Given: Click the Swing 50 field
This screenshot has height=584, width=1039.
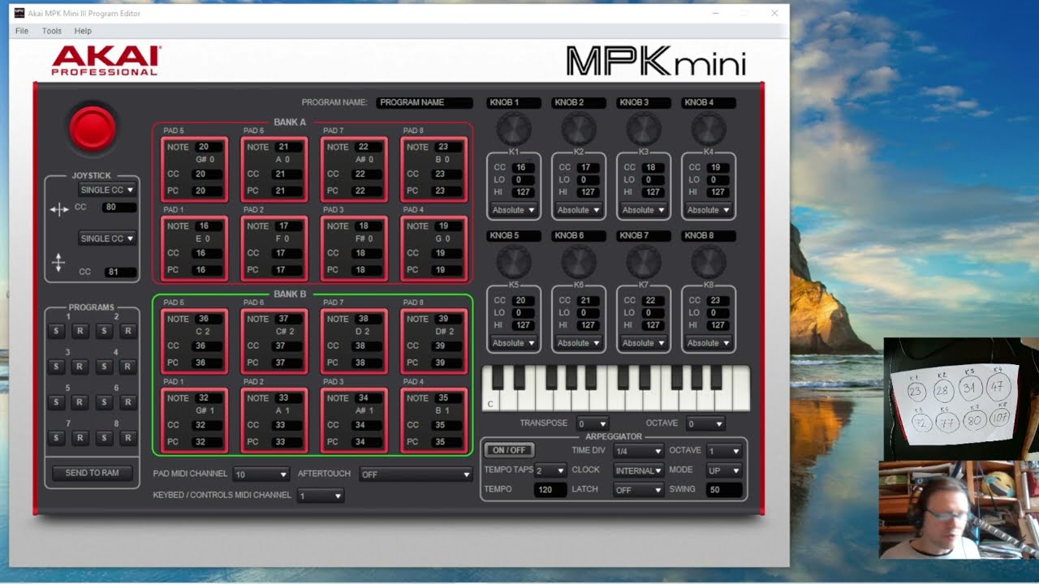Looking at the screenshot, I should [x=724, y=490].
